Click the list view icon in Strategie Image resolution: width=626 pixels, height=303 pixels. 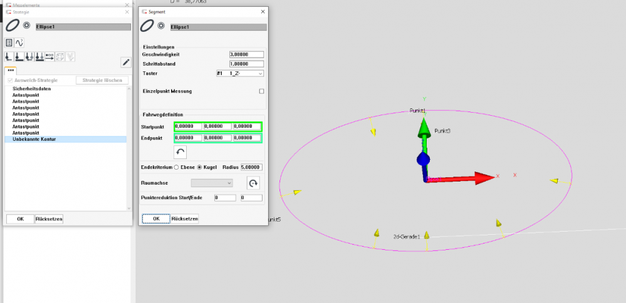9,43
